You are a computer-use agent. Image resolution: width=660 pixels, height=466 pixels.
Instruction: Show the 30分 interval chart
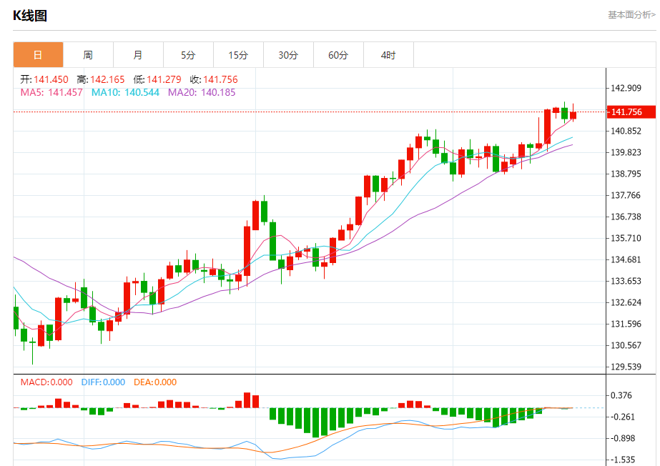(288, 55)
